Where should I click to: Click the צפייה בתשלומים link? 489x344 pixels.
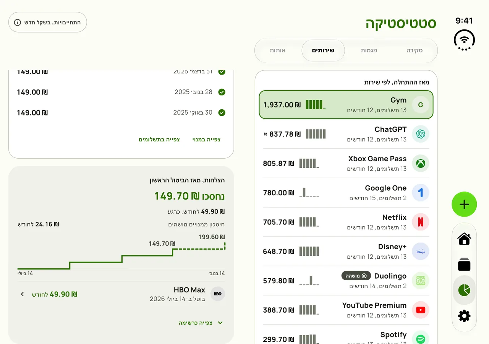pyautogui.click(x=159, y=140)
